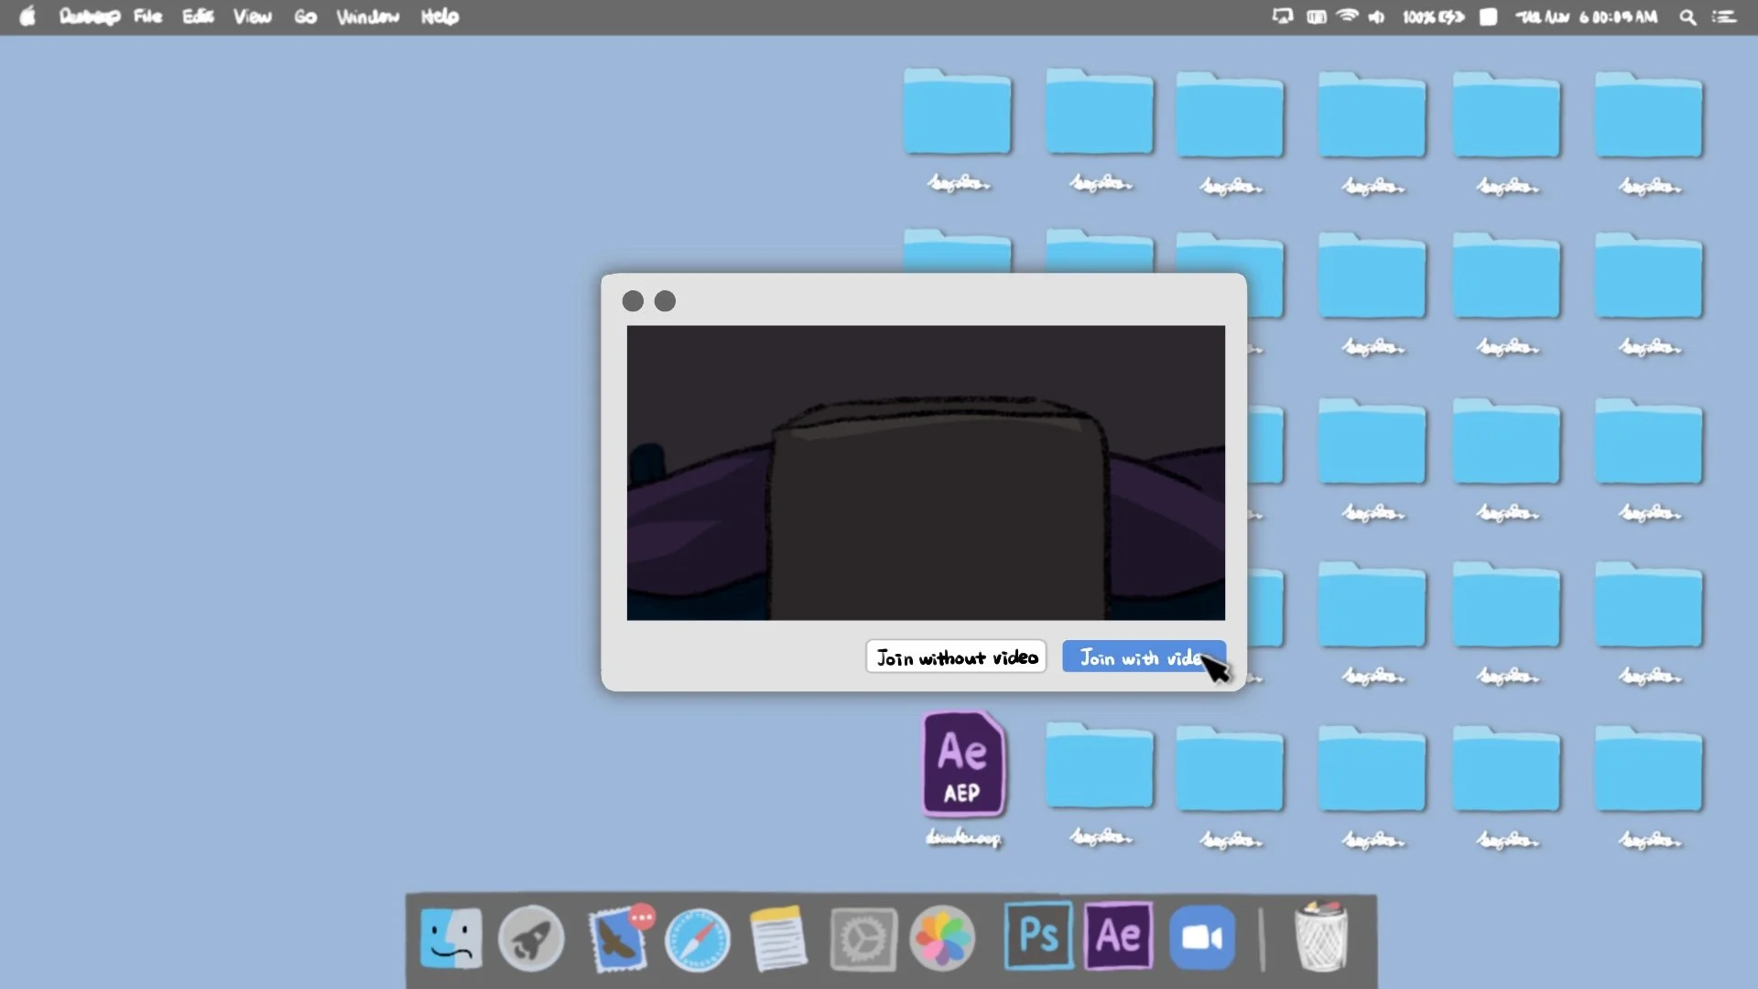Open Finder from the dock
The height and width of the screenshot is (989, 1758).
[450, 938]
